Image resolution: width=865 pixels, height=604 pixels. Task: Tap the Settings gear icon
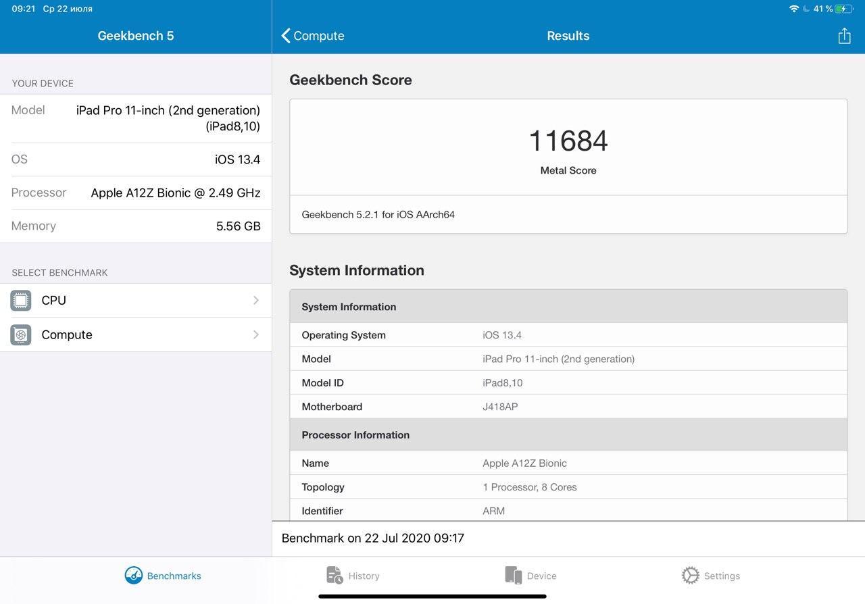[x=690, y=576]
